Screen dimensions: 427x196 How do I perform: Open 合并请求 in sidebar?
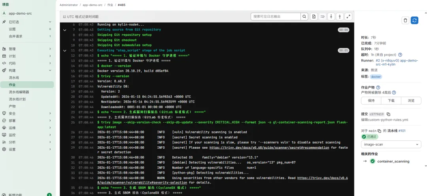[x=15, y=36]
